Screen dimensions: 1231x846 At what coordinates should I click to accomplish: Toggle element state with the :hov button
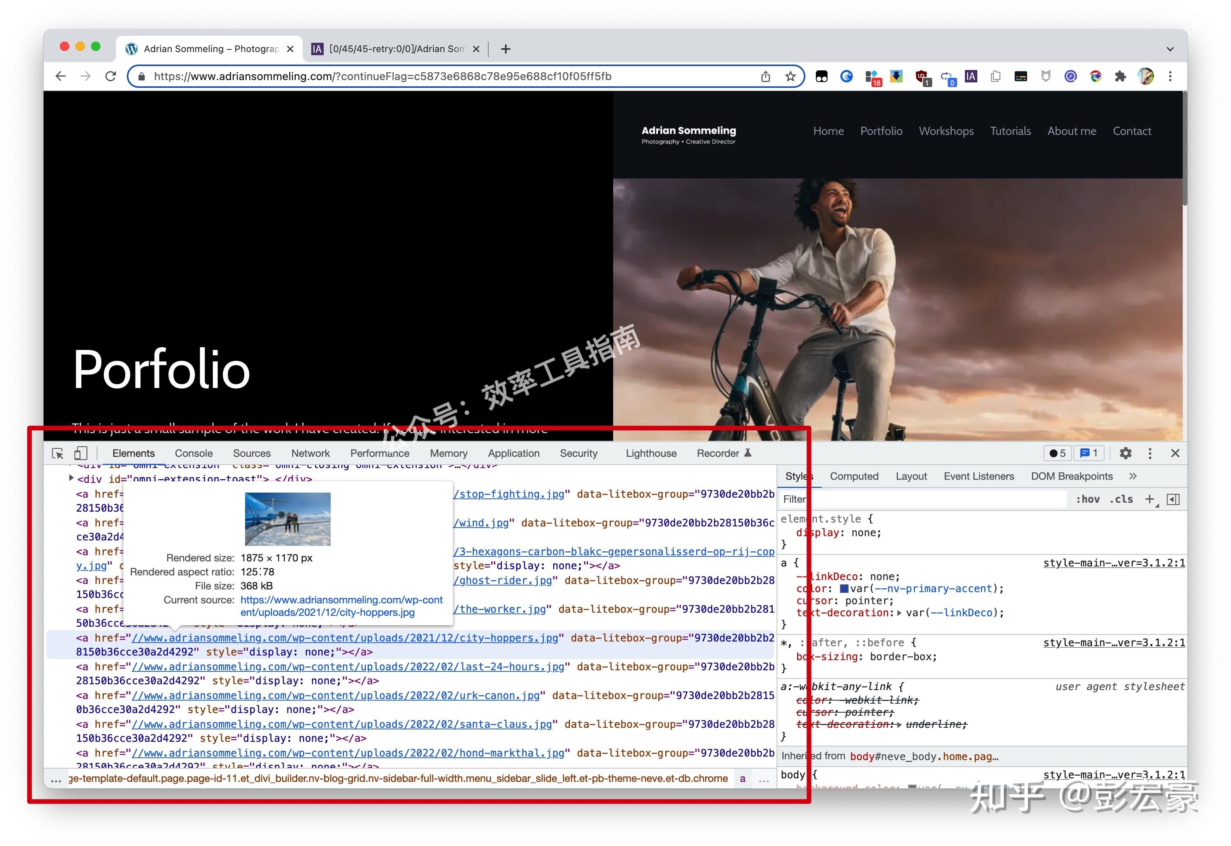tap(1087, 499)
